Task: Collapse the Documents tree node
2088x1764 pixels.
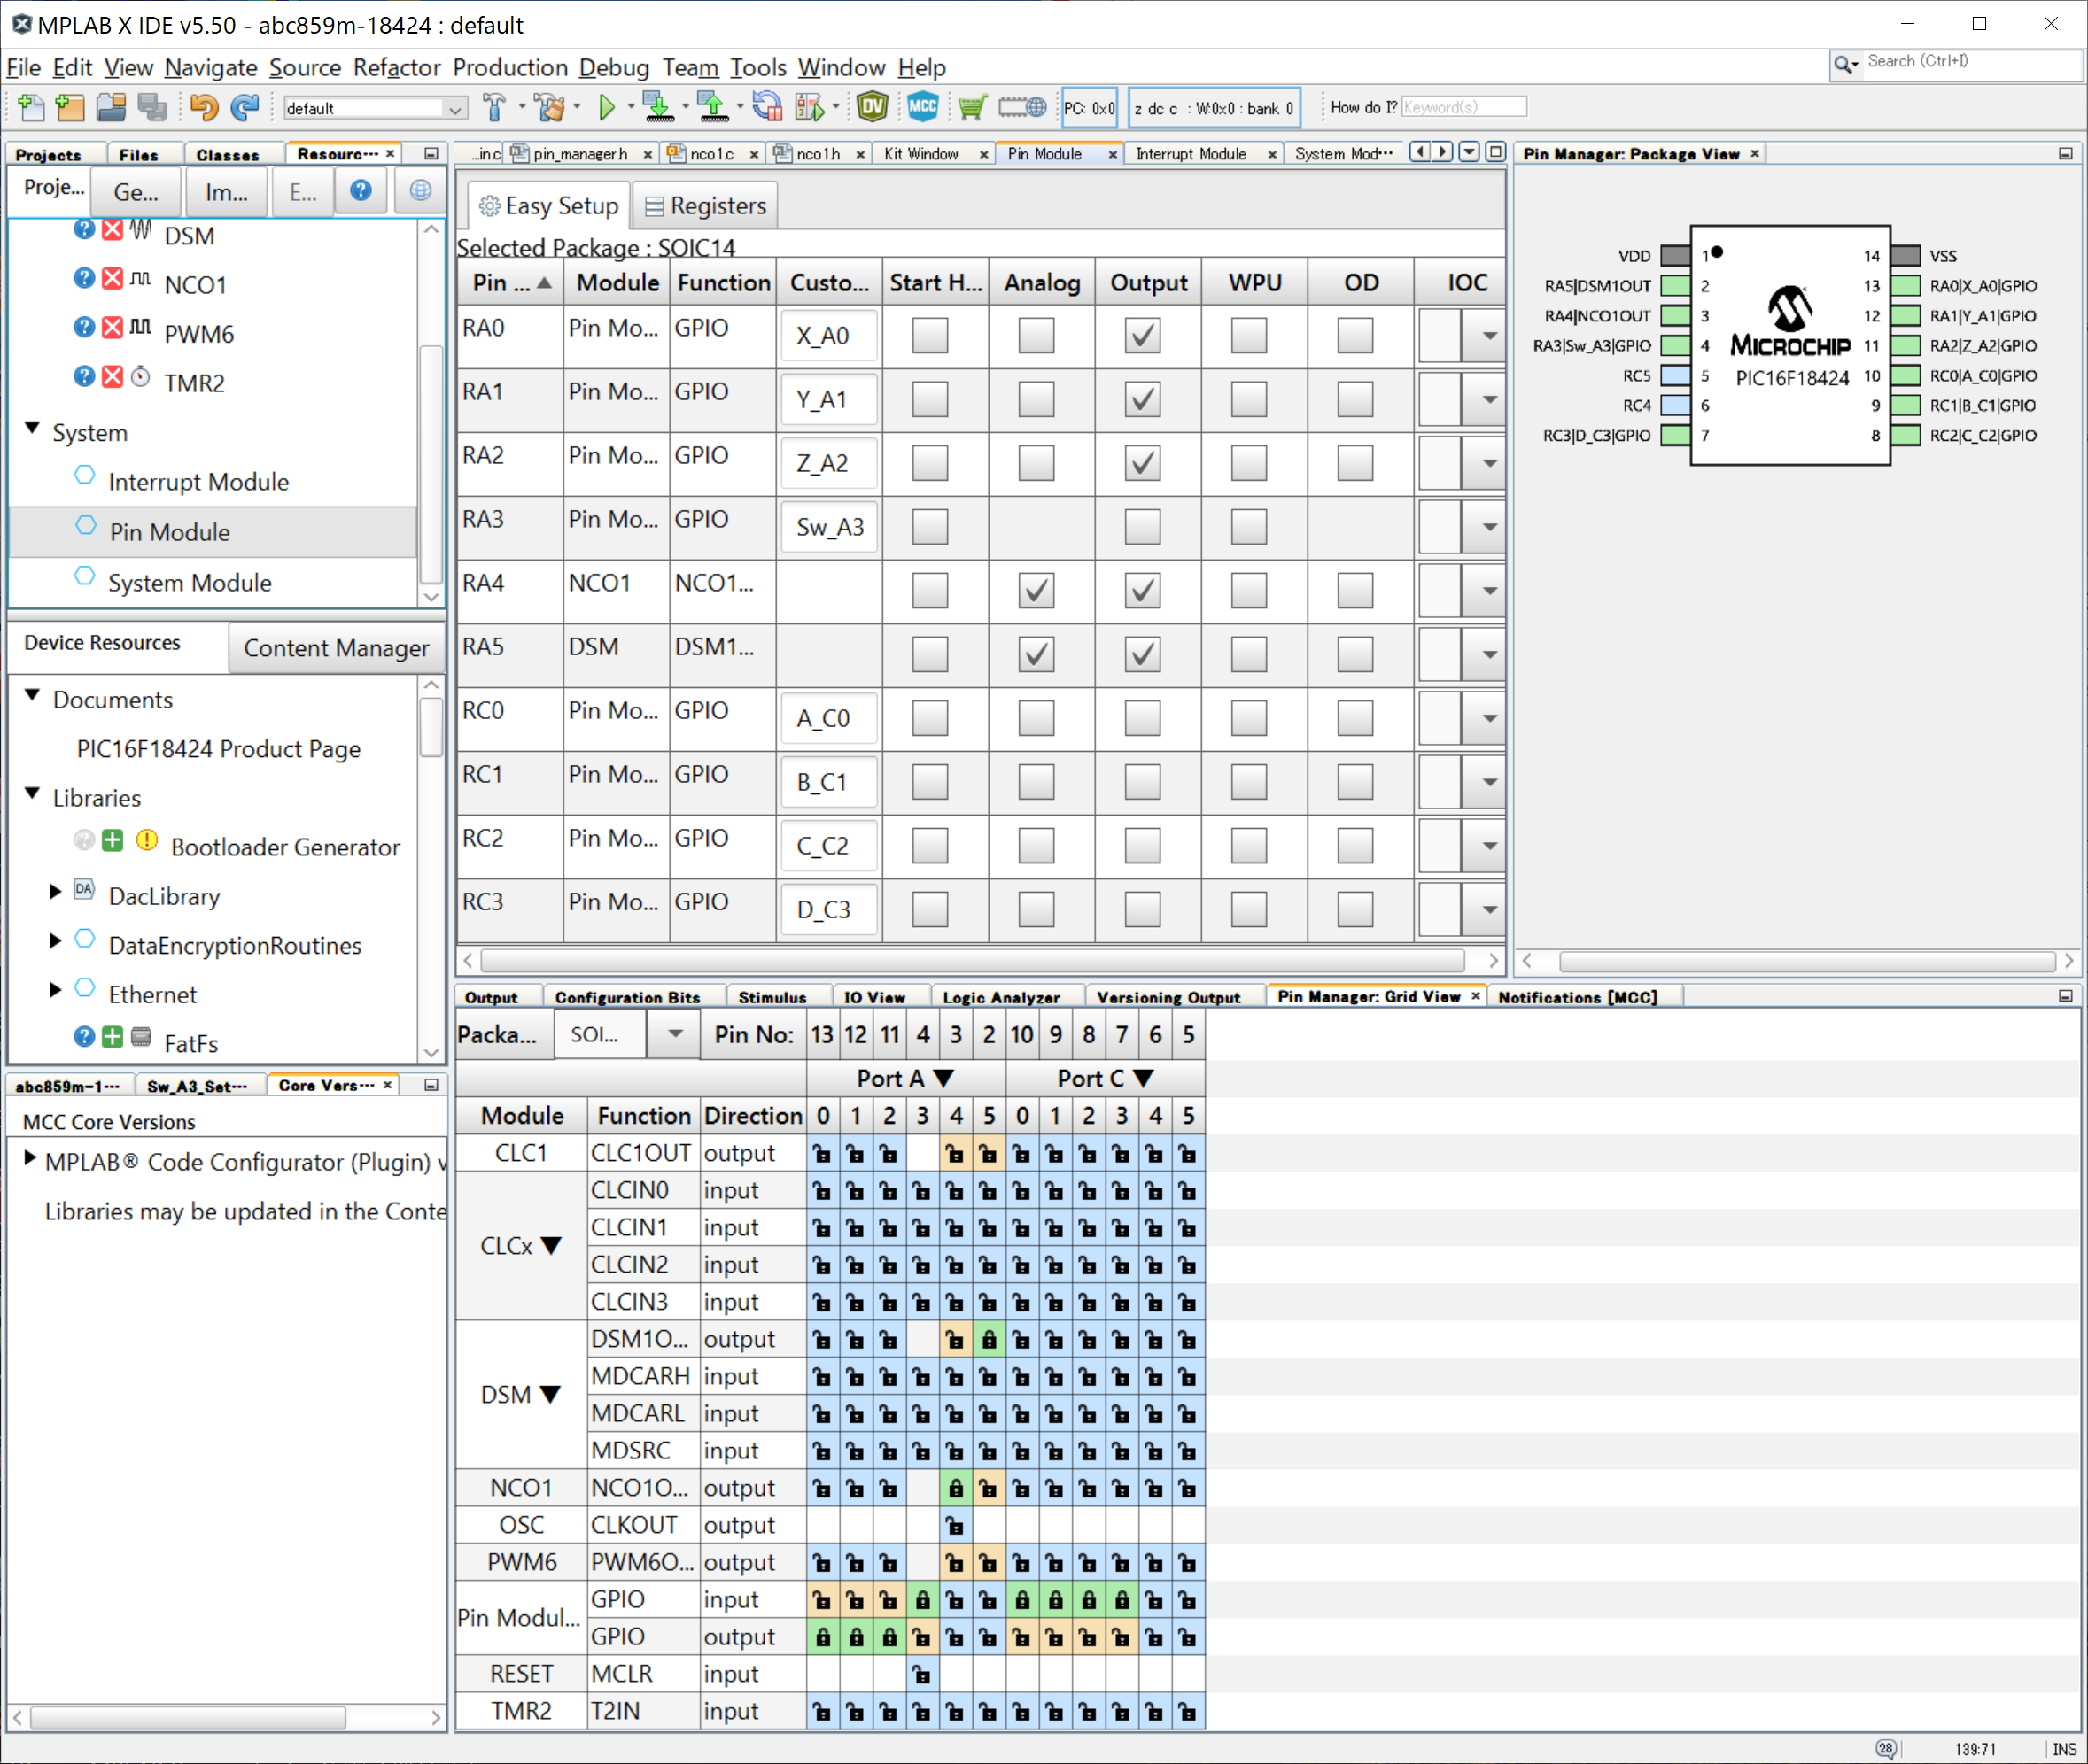Action: click(32, 696)
